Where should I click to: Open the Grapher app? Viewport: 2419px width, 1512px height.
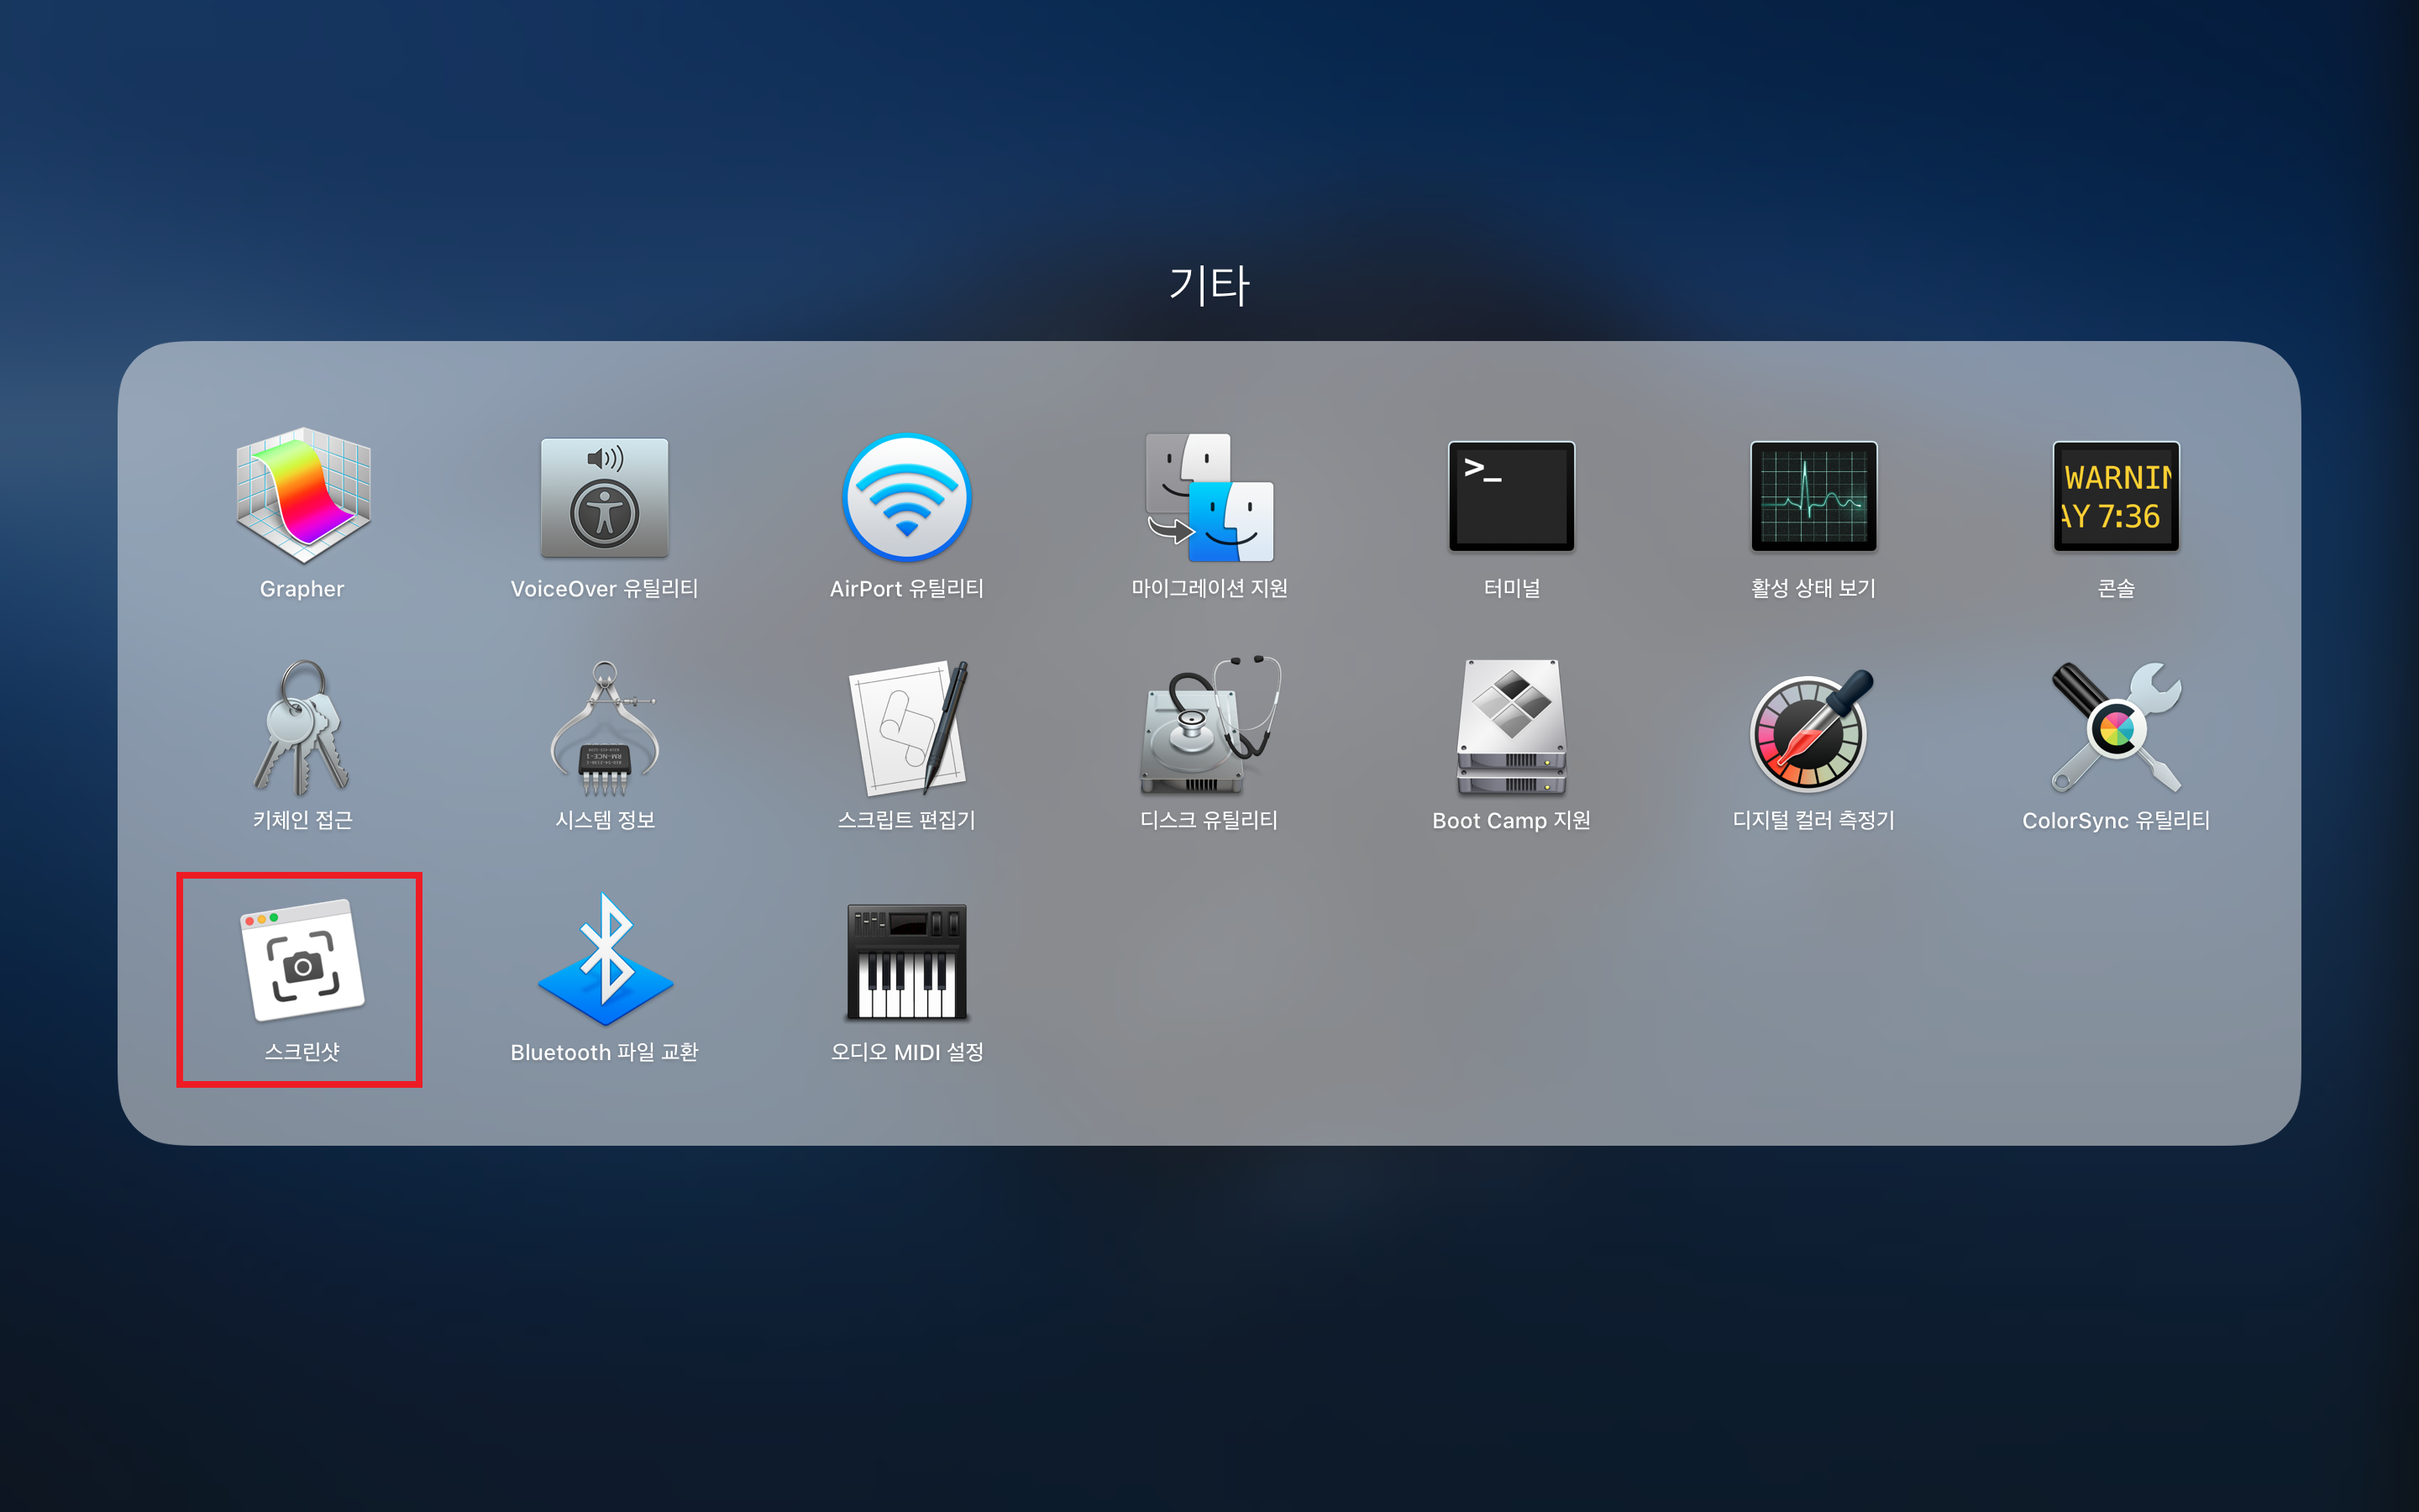coord(302,497)
